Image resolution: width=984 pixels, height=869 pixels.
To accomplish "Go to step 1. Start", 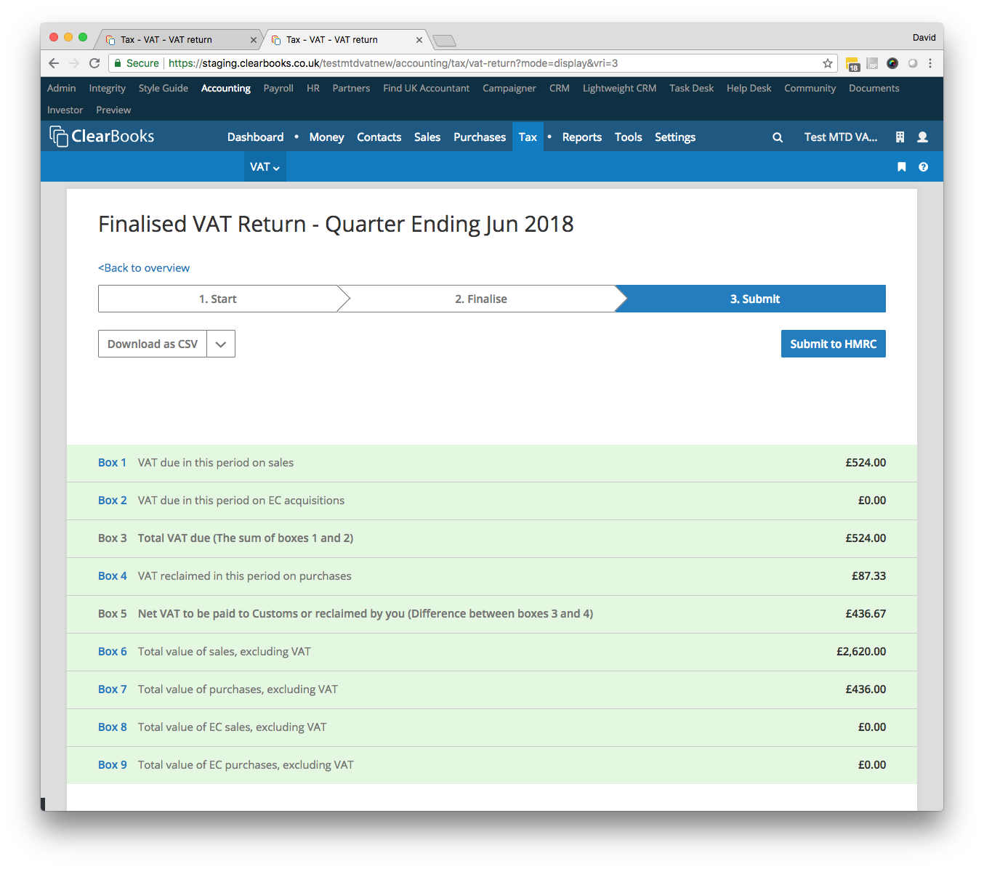I will 218,299.
